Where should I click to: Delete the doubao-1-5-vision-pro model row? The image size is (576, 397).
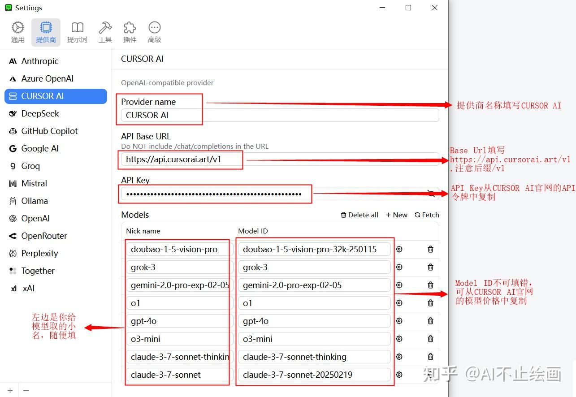point(430,249)
